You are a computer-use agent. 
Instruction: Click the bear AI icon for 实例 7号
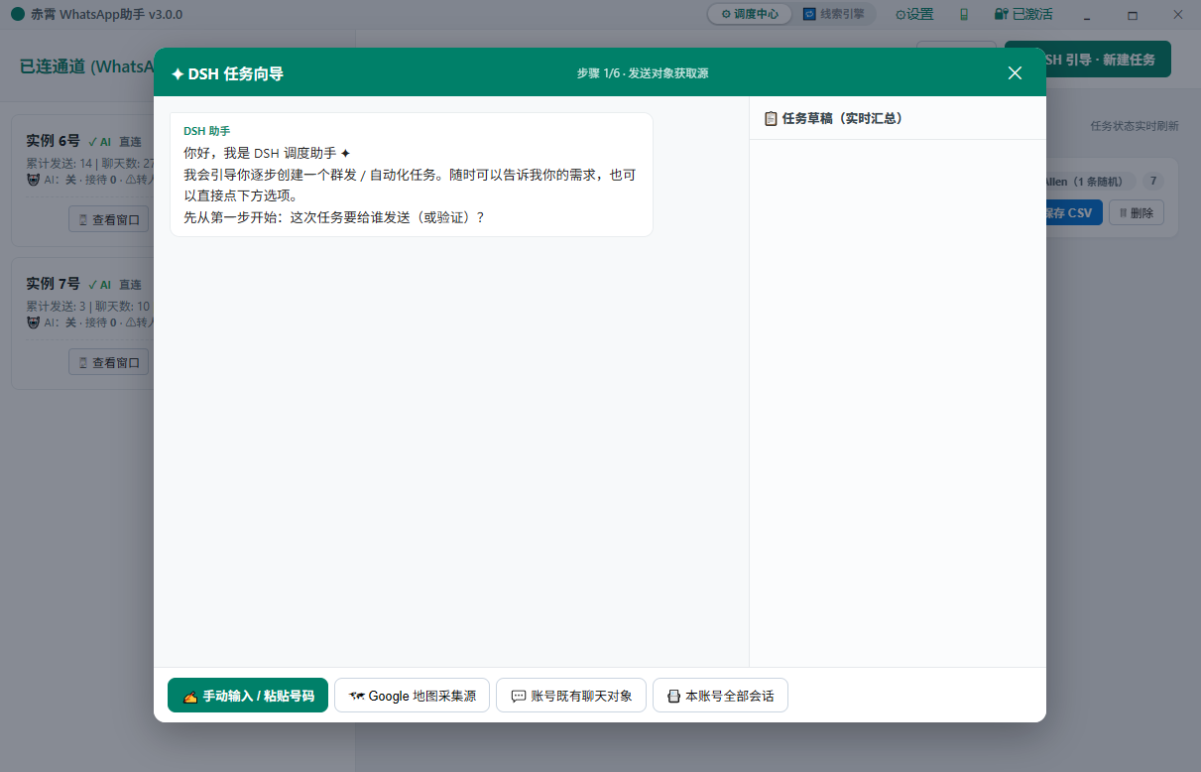[x=33, y=322]
